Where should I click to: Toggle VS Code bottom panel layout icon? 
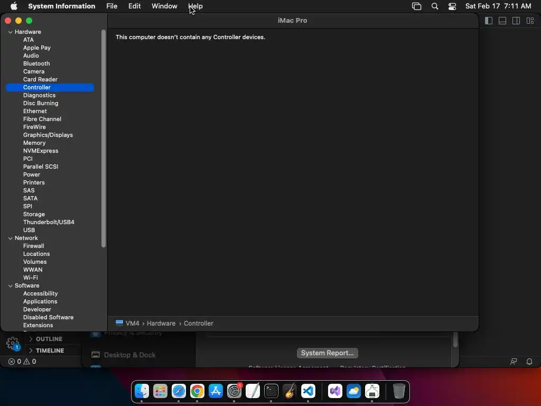[x=502, y=21]
